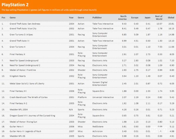
Task: Click 'Platform' genre cell for Crash Bandicoot
Action: pyautogui.click(x=82, y=97)
